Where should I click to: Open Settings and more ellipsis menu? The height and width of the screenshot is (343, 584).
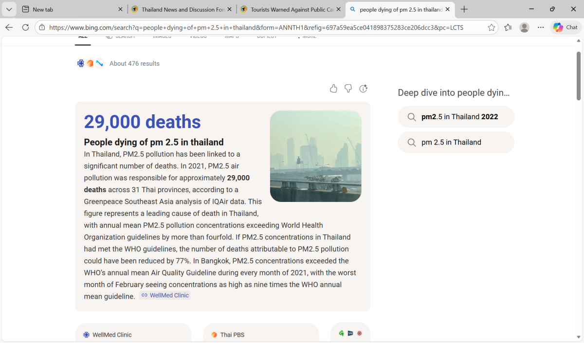click(541, 28)
